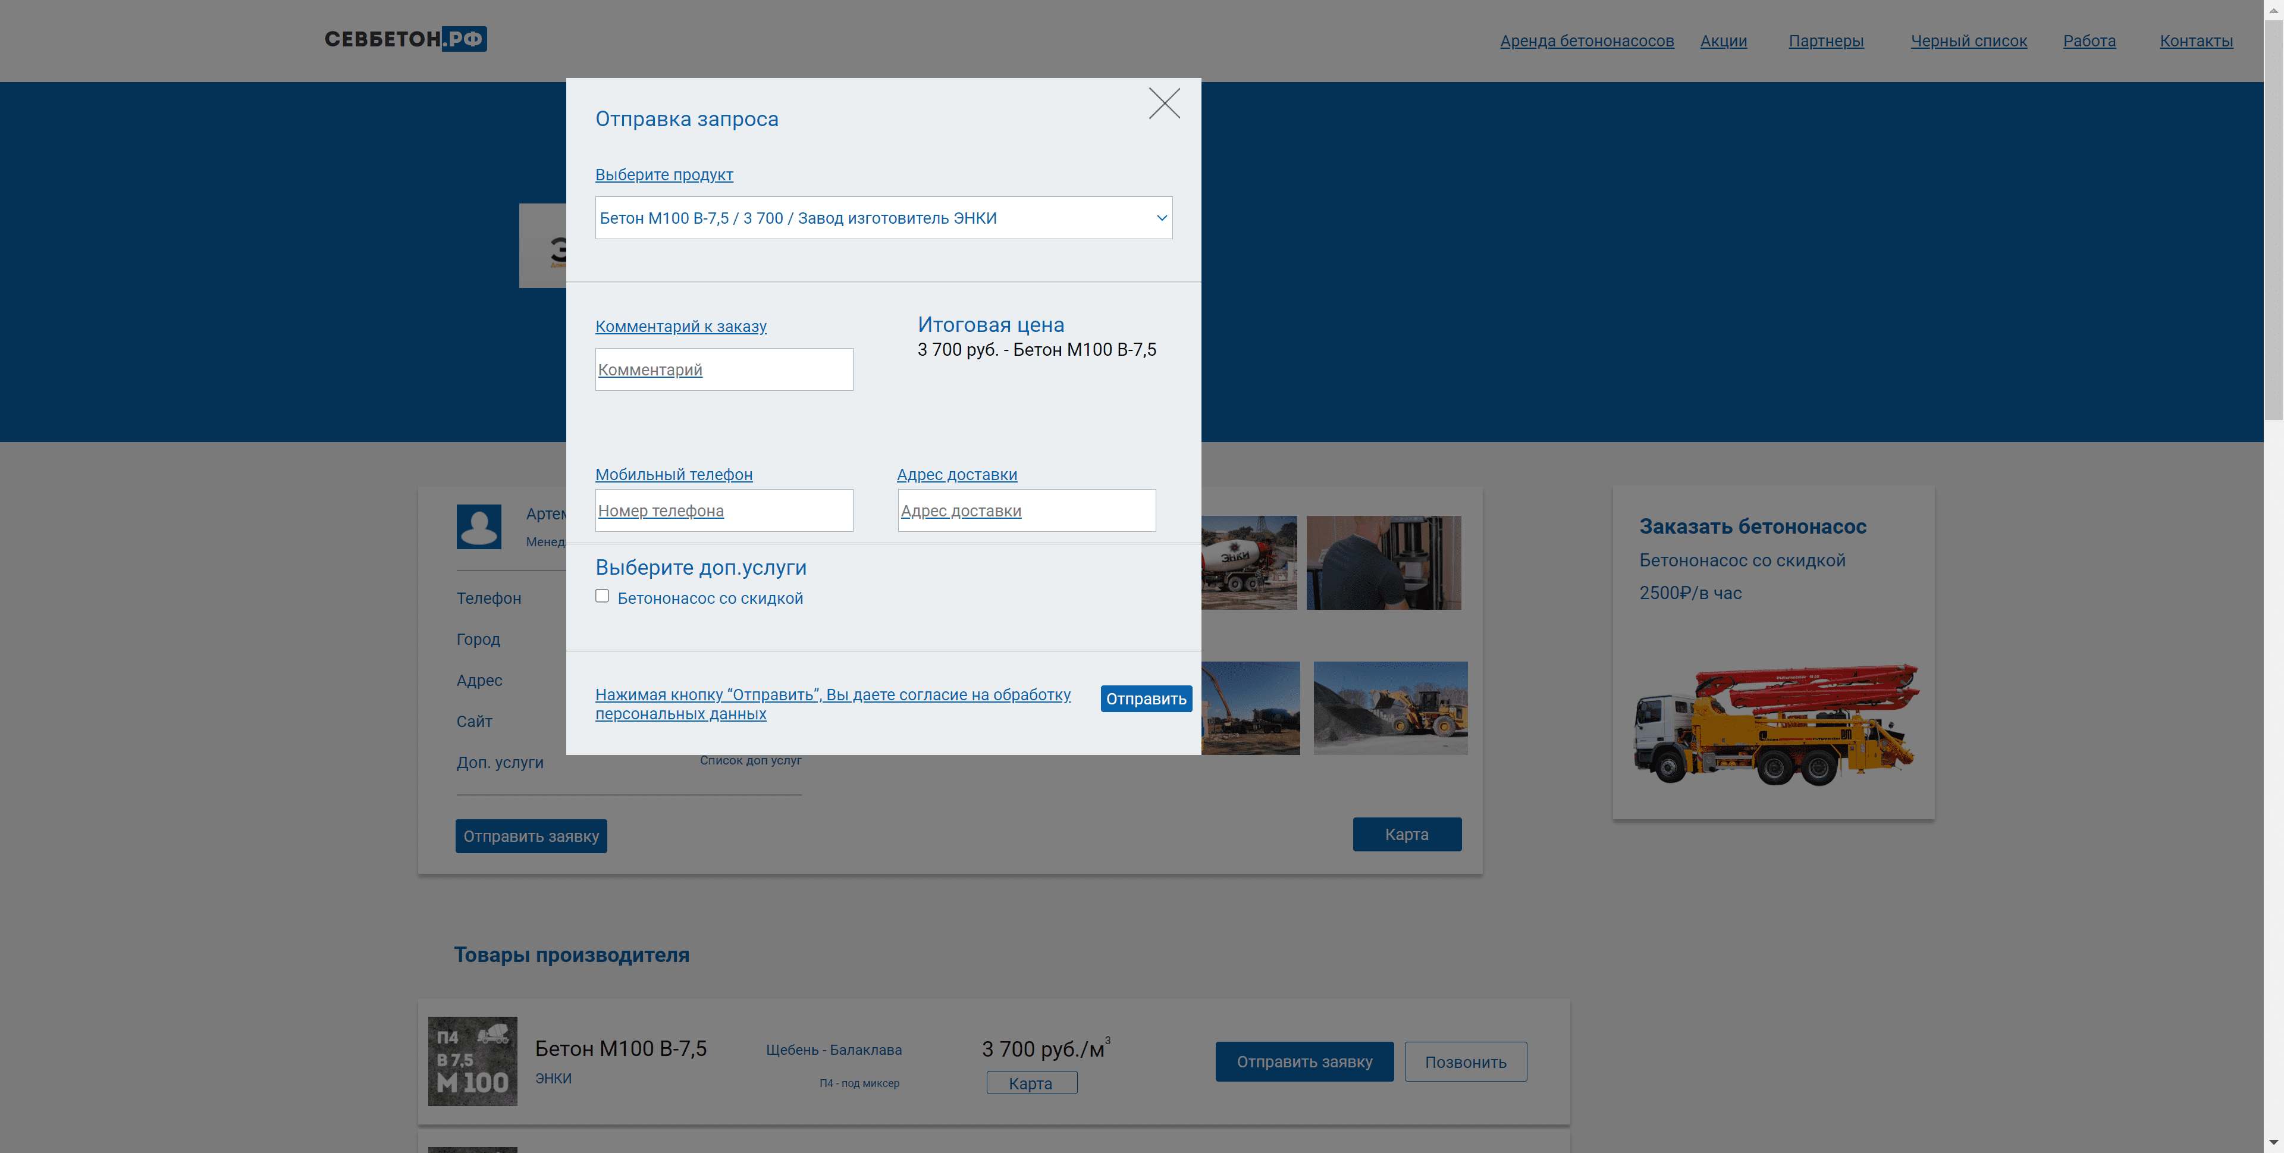Click the Бетон М100 В-7,5 product title
This screenshot has height=1153, width=2284.
point(620,1048)
